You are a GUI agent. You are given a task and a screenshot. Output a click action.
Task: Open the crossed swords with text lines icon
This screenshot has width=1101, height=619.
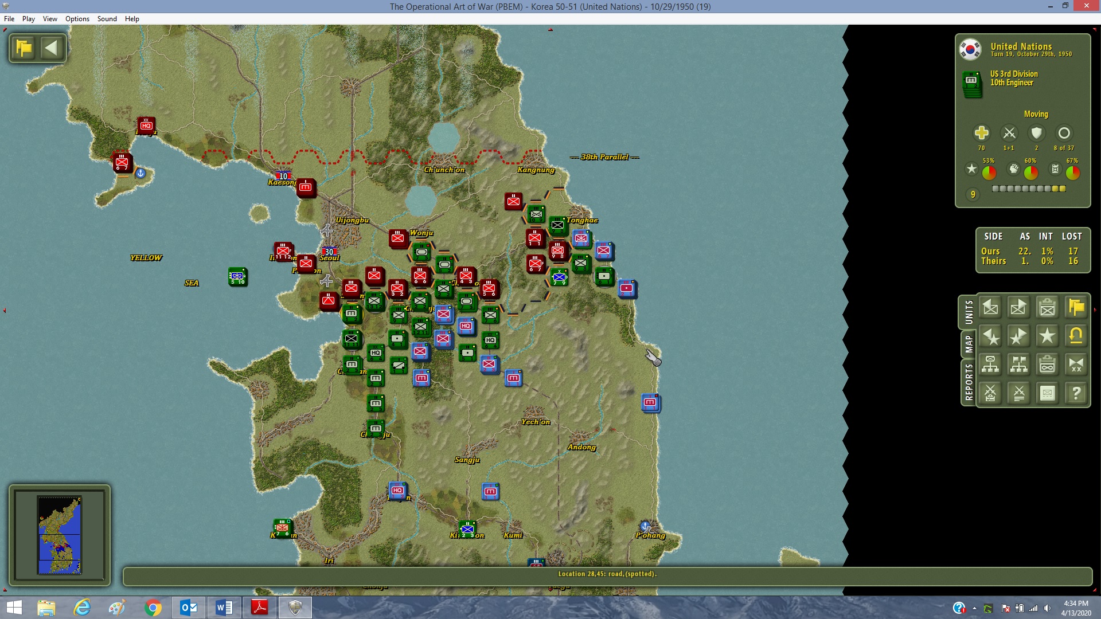(1019, 393)
